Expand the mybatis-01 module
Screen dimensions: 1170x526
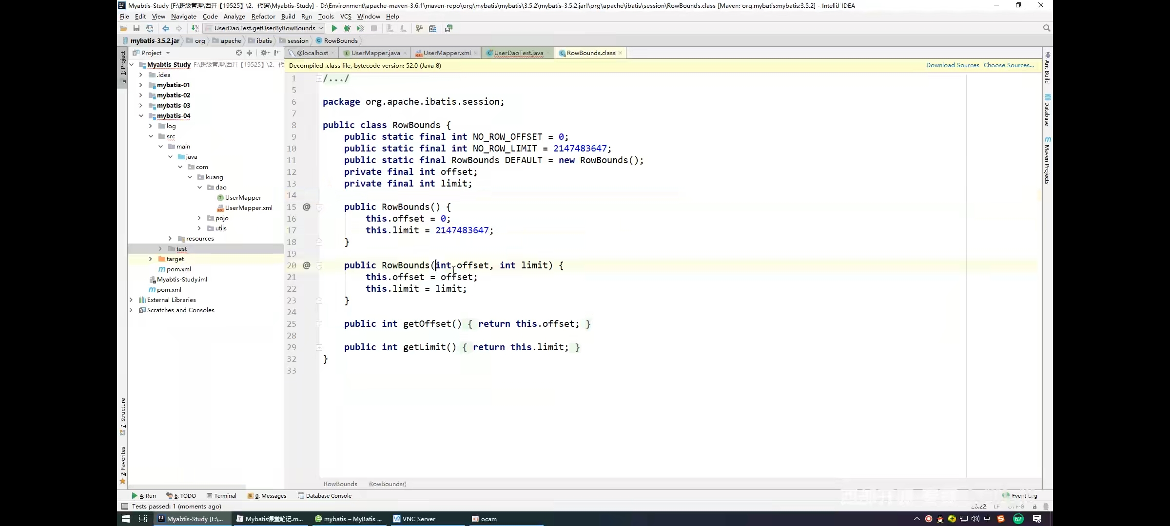[x=141, y=85]
